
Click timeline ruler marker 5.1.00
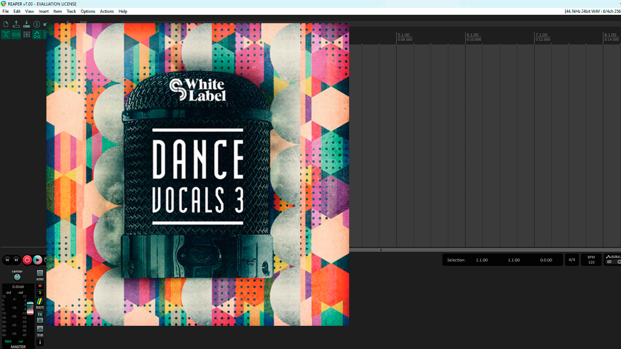tap(404, 35)
